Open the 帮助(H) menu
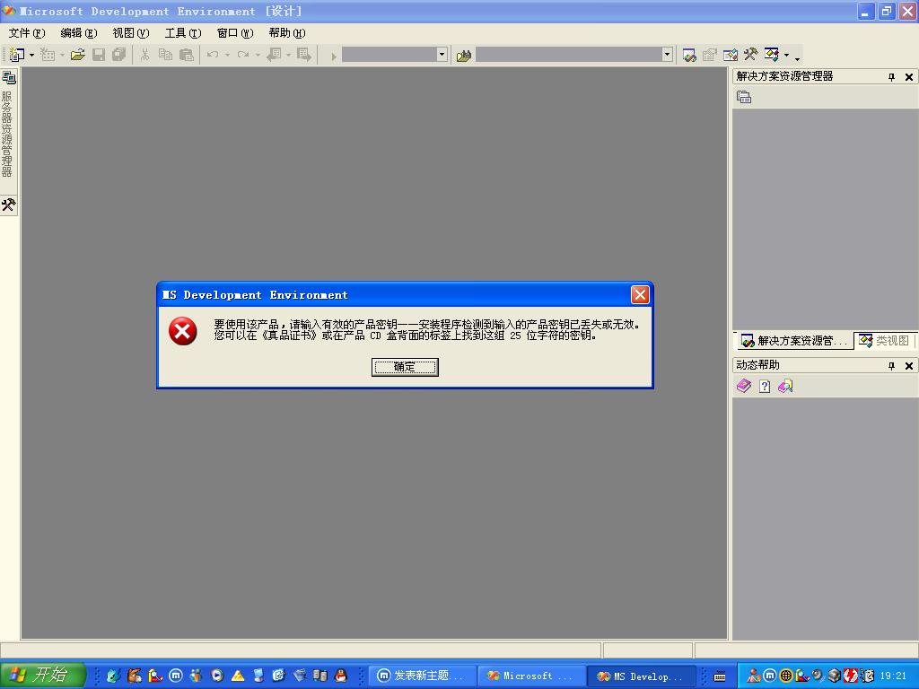Image resolution: width=919 pixels, height=689 pixels. tap(287, 33)
